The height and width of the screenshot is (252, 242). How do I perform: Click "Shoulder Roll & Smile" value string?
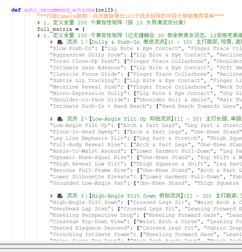click(173, 100)
